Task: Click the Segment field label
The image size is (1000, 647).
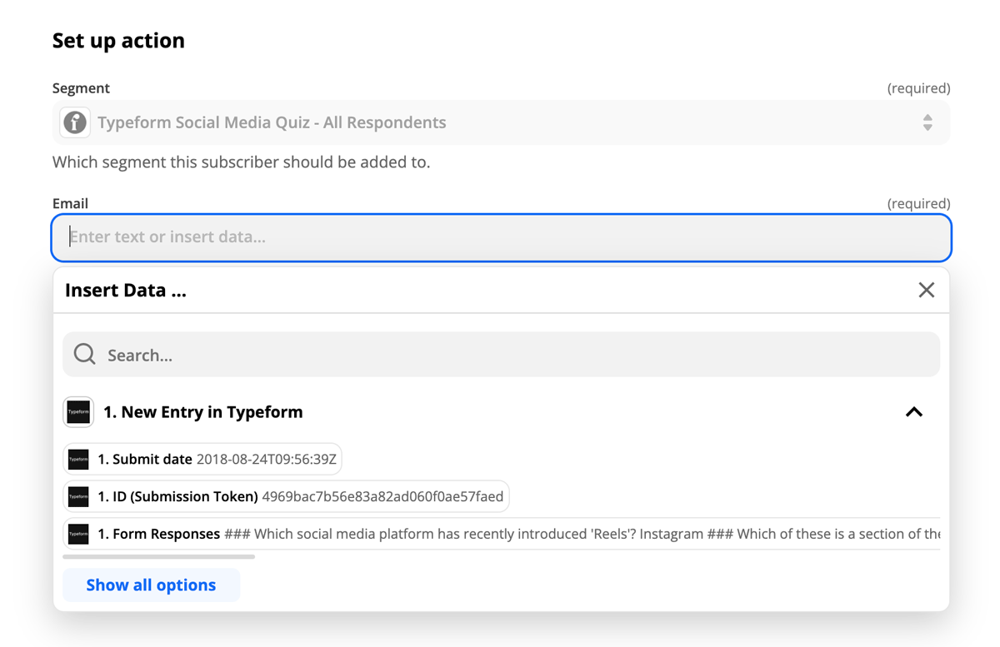Action: pyautogui.click(x=81, y=88)
